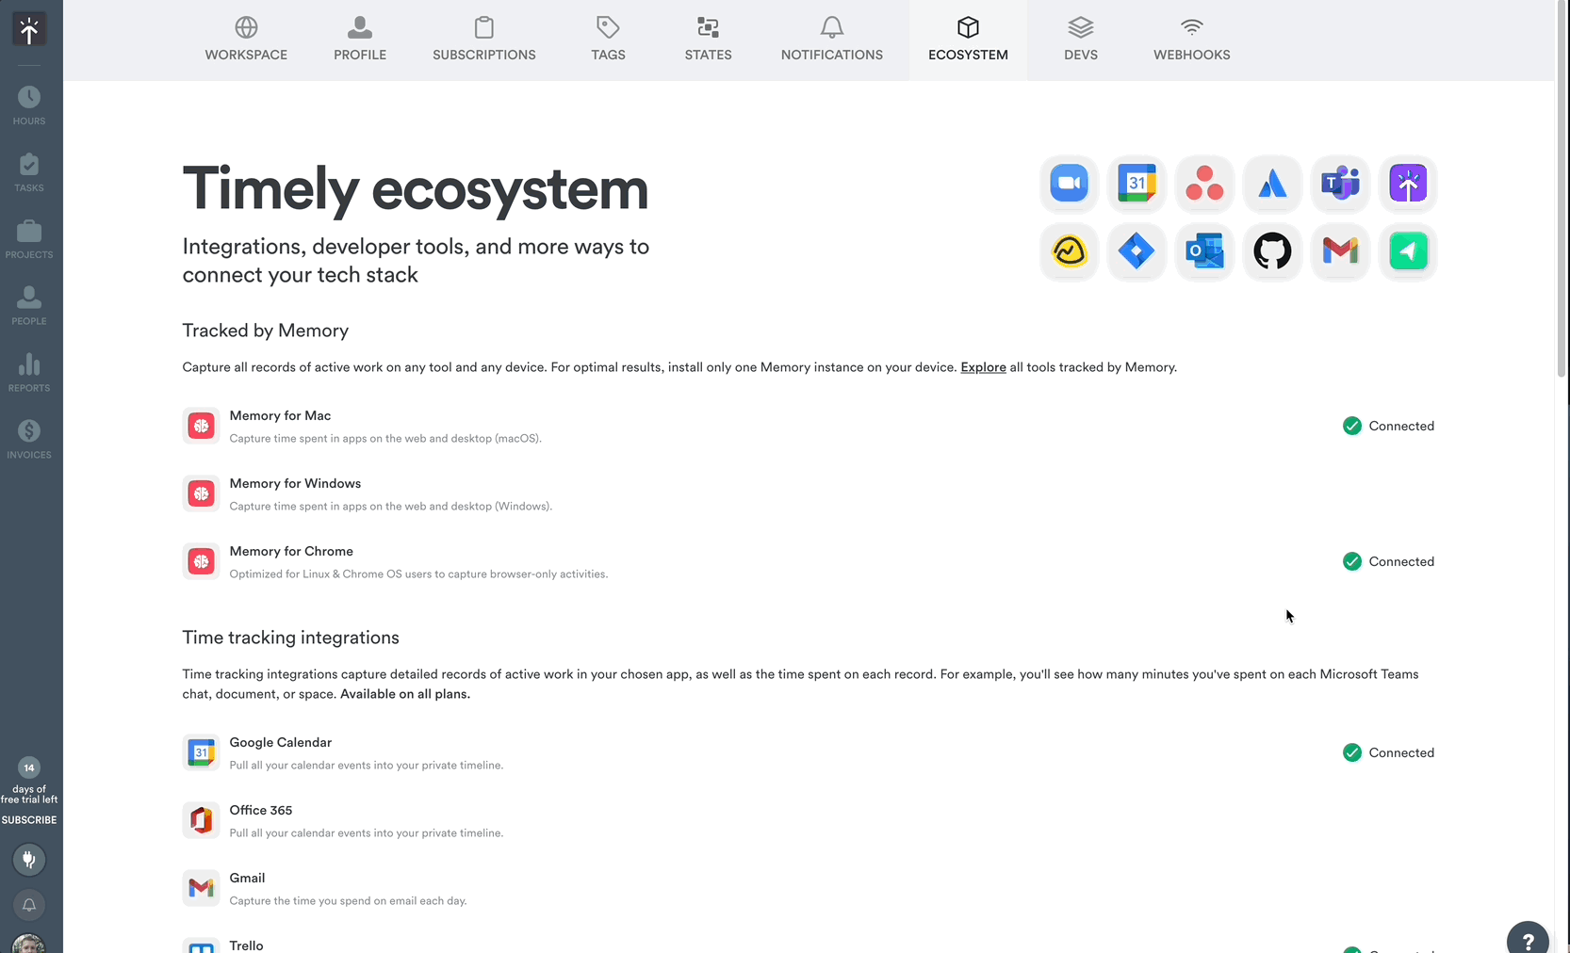This screenshot has height=953, width=1570.
Task: Open the Google Calendar integration title
Action: (280, 742)
